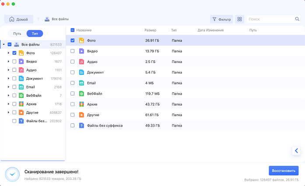305x186 pixels.
Task: Uncheck the Фото checkbox in file list
Action: 73,40
